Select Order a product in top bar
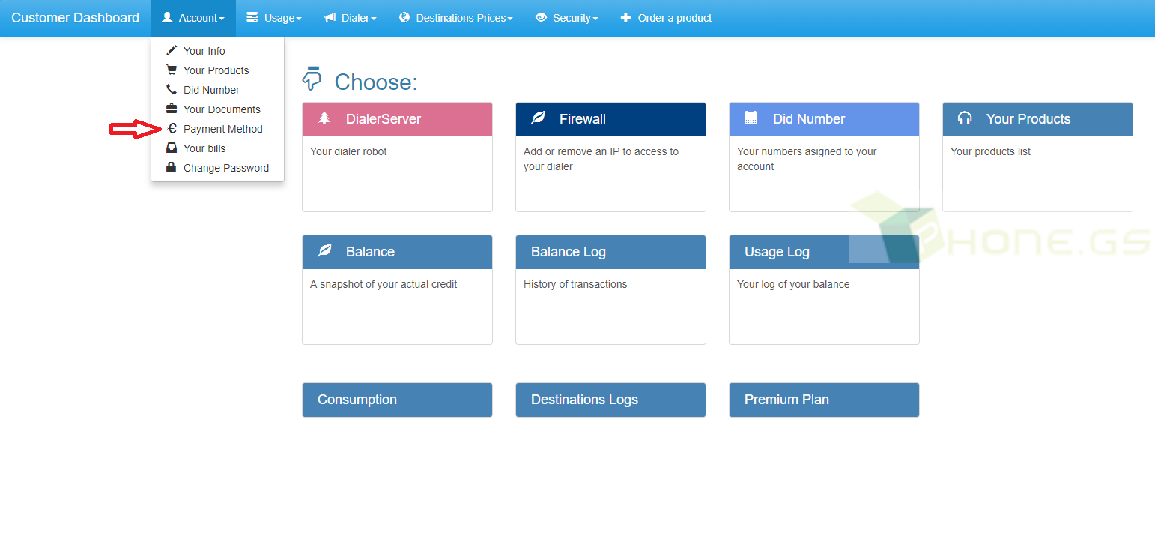This screenshot has height=560, width=1155. (666, 18)
